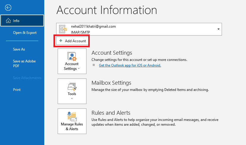Select the Info tab label in sidebar
Viewport: 246px width, 145px height.
pyautogui.click(x=16, y=21)
